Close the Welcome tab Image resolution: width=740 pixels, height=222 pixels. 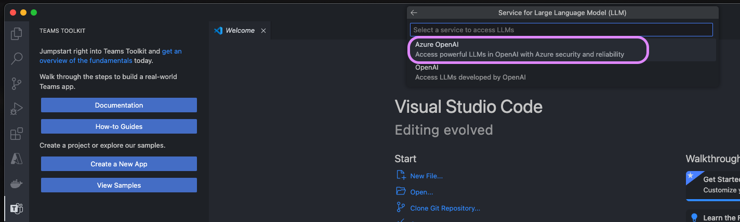(263, 31)
